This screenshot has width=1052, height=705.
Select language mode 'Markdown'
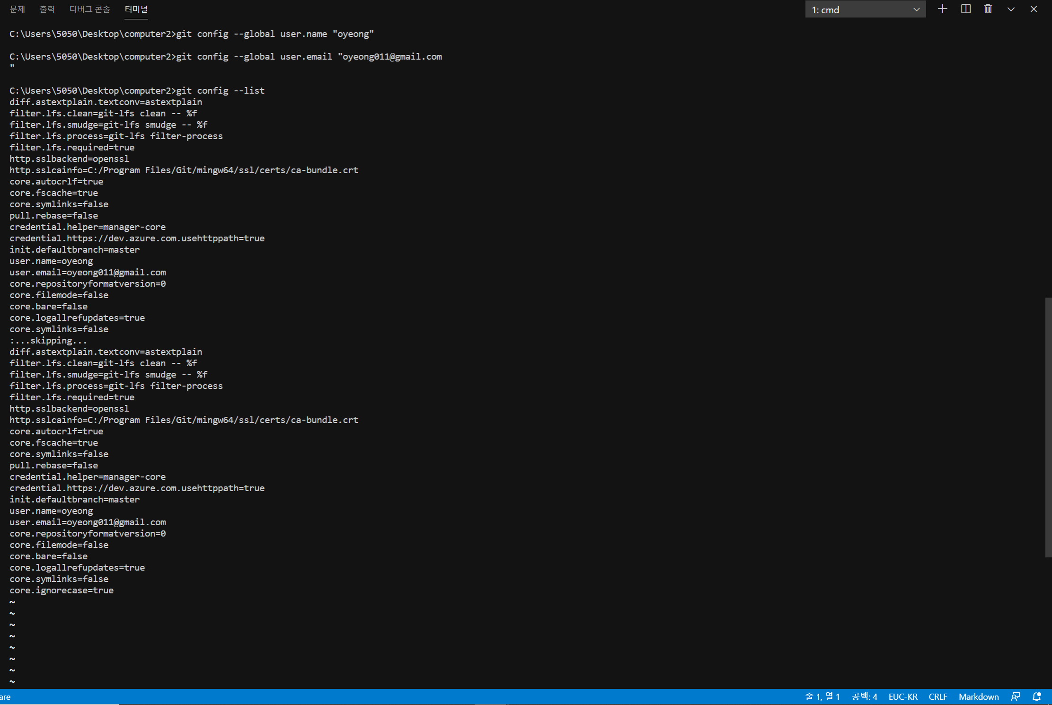click(x=979, y=696)
